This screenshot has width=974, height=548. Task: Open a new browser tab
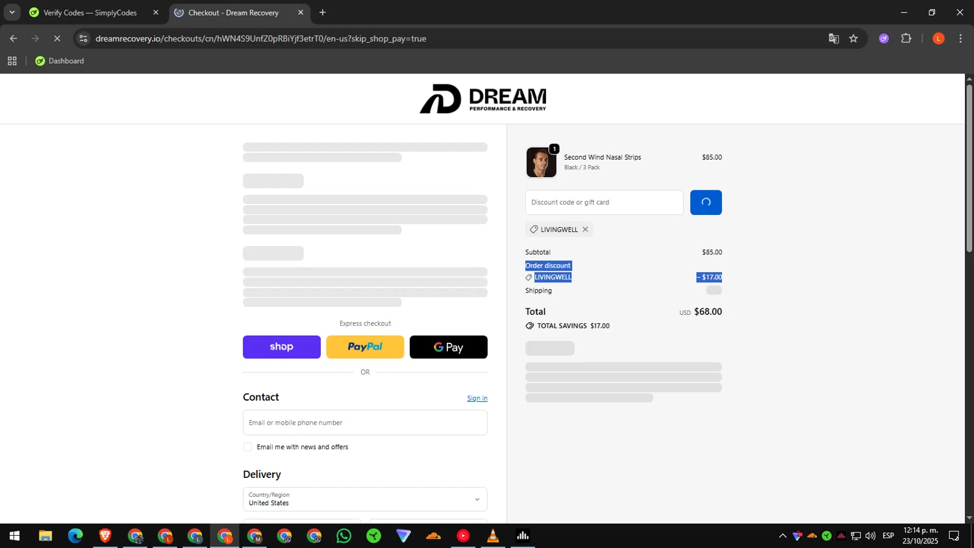tap(323, 12)
